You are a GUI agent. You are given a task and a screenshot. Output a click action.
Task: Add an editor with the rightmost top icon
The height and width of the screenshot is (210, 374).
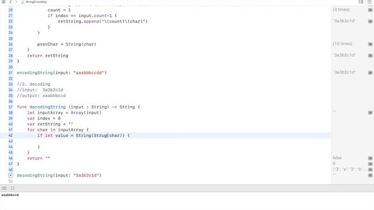coord(370,2)
